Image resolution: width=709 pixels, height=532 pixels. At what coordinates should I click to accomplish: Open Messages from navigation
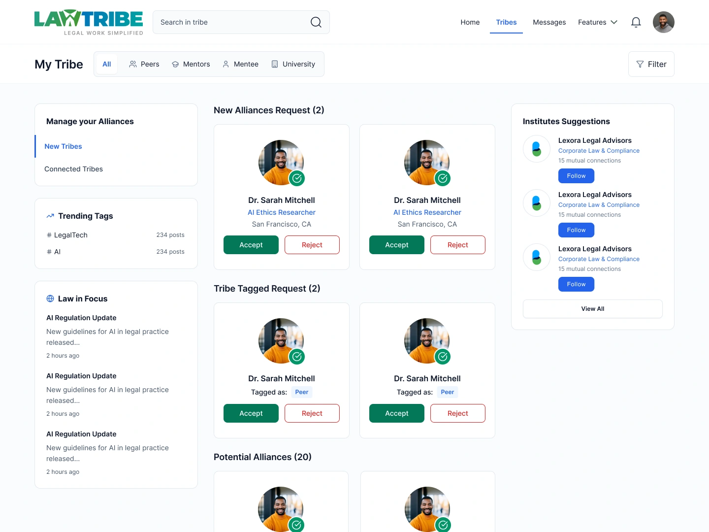pyautogui.click(x=549, y=22)
